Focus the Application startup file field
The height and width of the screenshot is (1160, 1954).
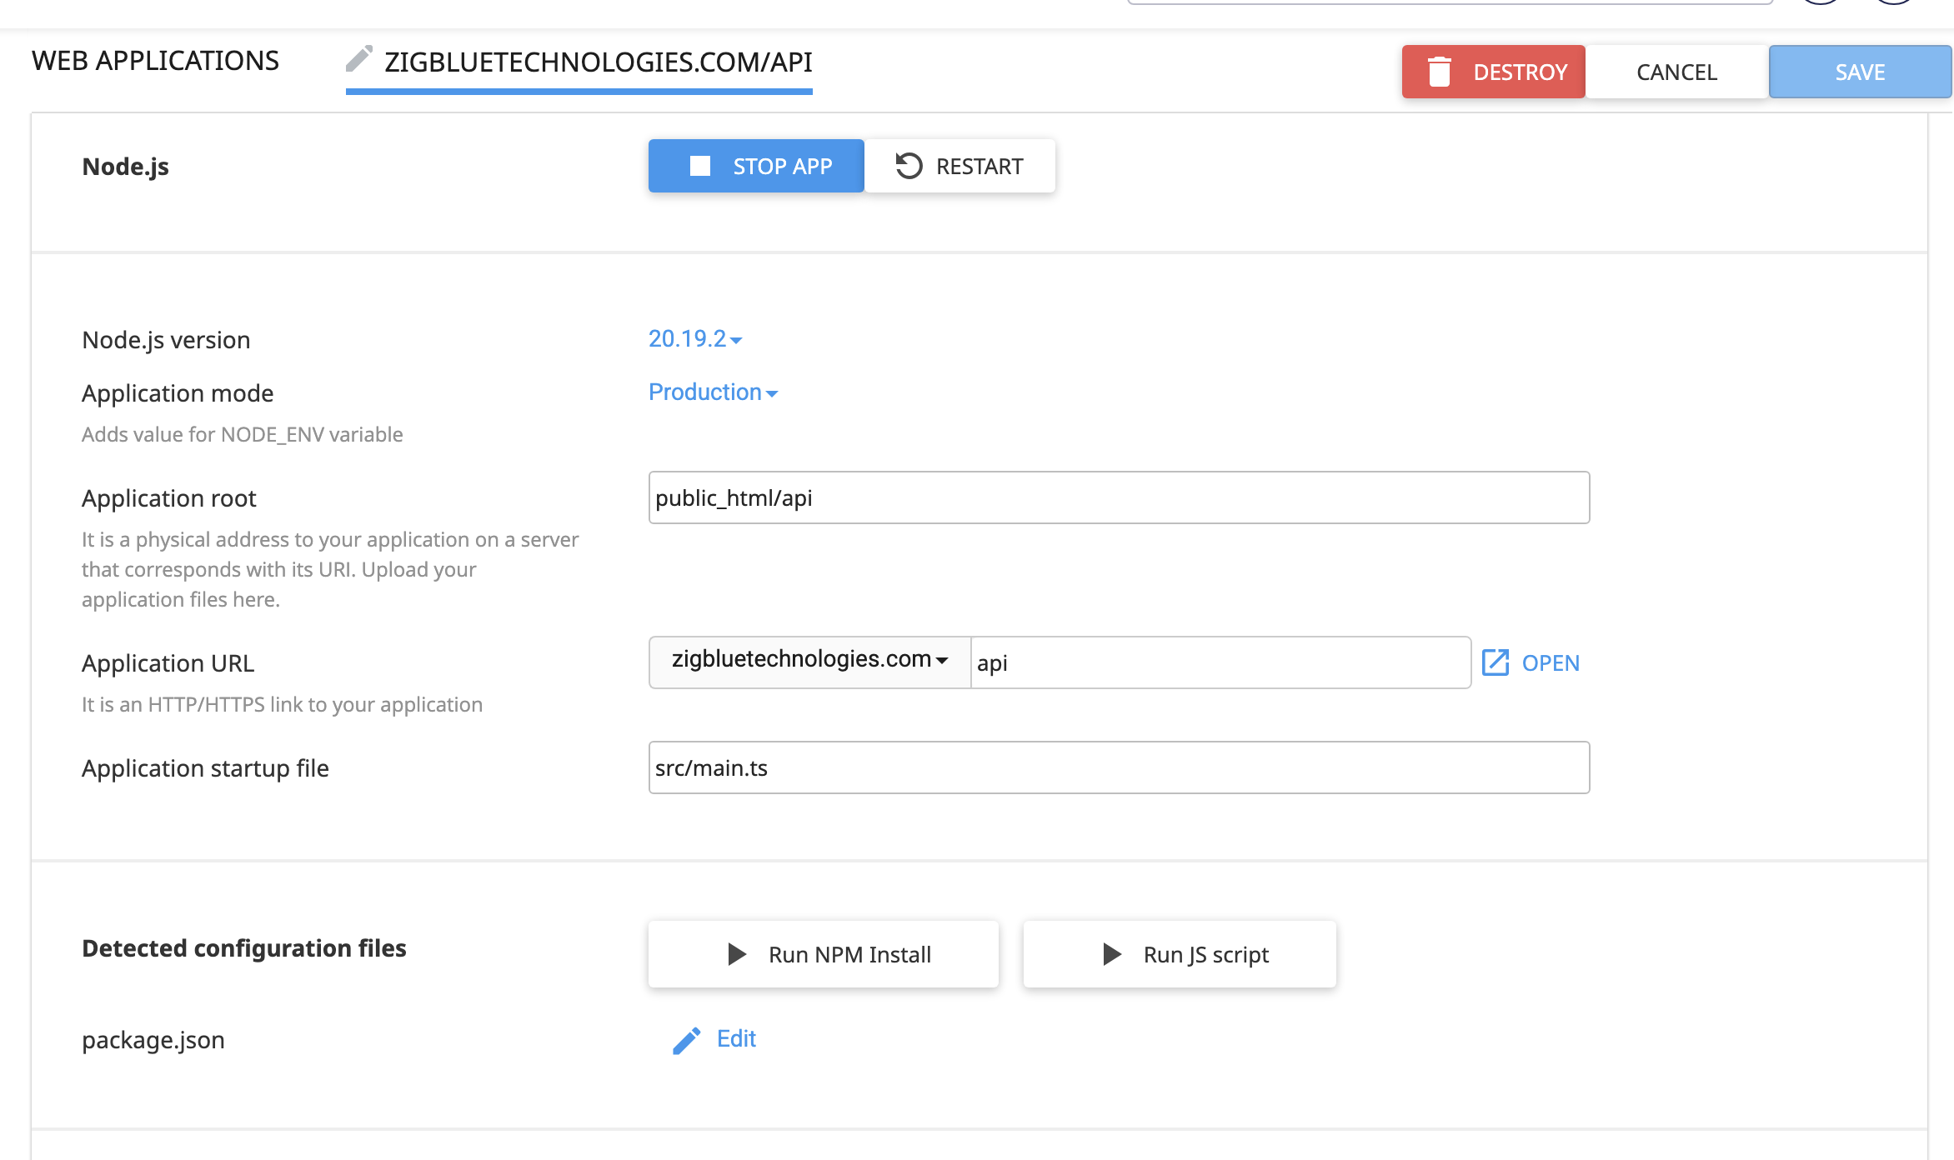(1119, 767)
